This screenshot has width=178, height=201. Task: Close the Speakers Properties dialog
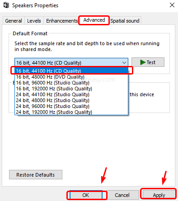tap(172, 5)
